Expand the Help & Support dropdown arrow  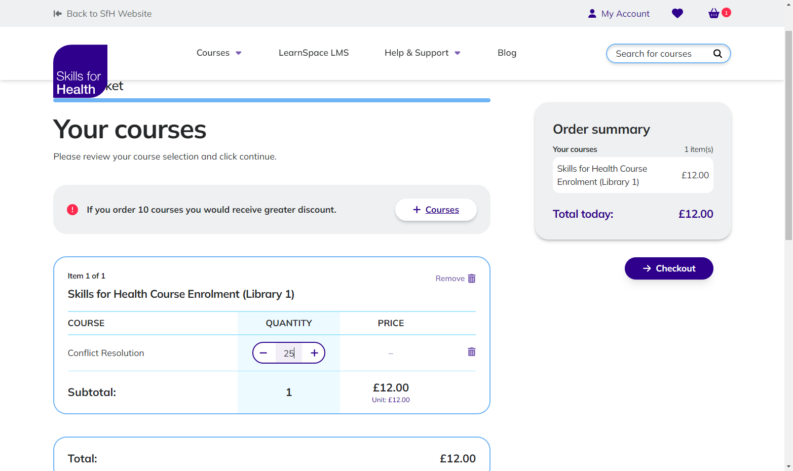[x=458, y=53]
